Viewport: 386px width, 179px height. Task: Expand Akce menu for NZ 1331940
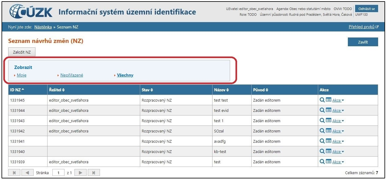[x=338, y=152]
